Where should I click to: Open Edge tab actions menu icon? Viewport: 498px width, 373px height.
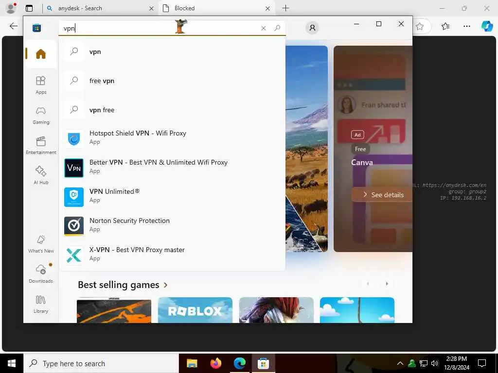pos(29,8)
